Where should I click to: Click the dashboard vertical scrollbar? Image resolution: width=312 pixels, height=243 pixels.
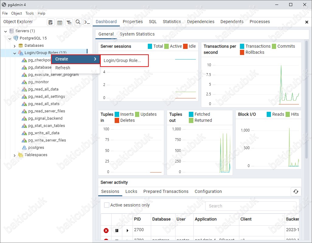(x=307, y=99)
